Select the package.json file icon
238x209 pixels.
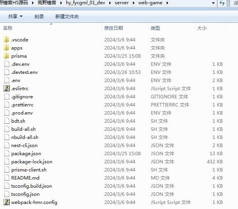[6, 154]
